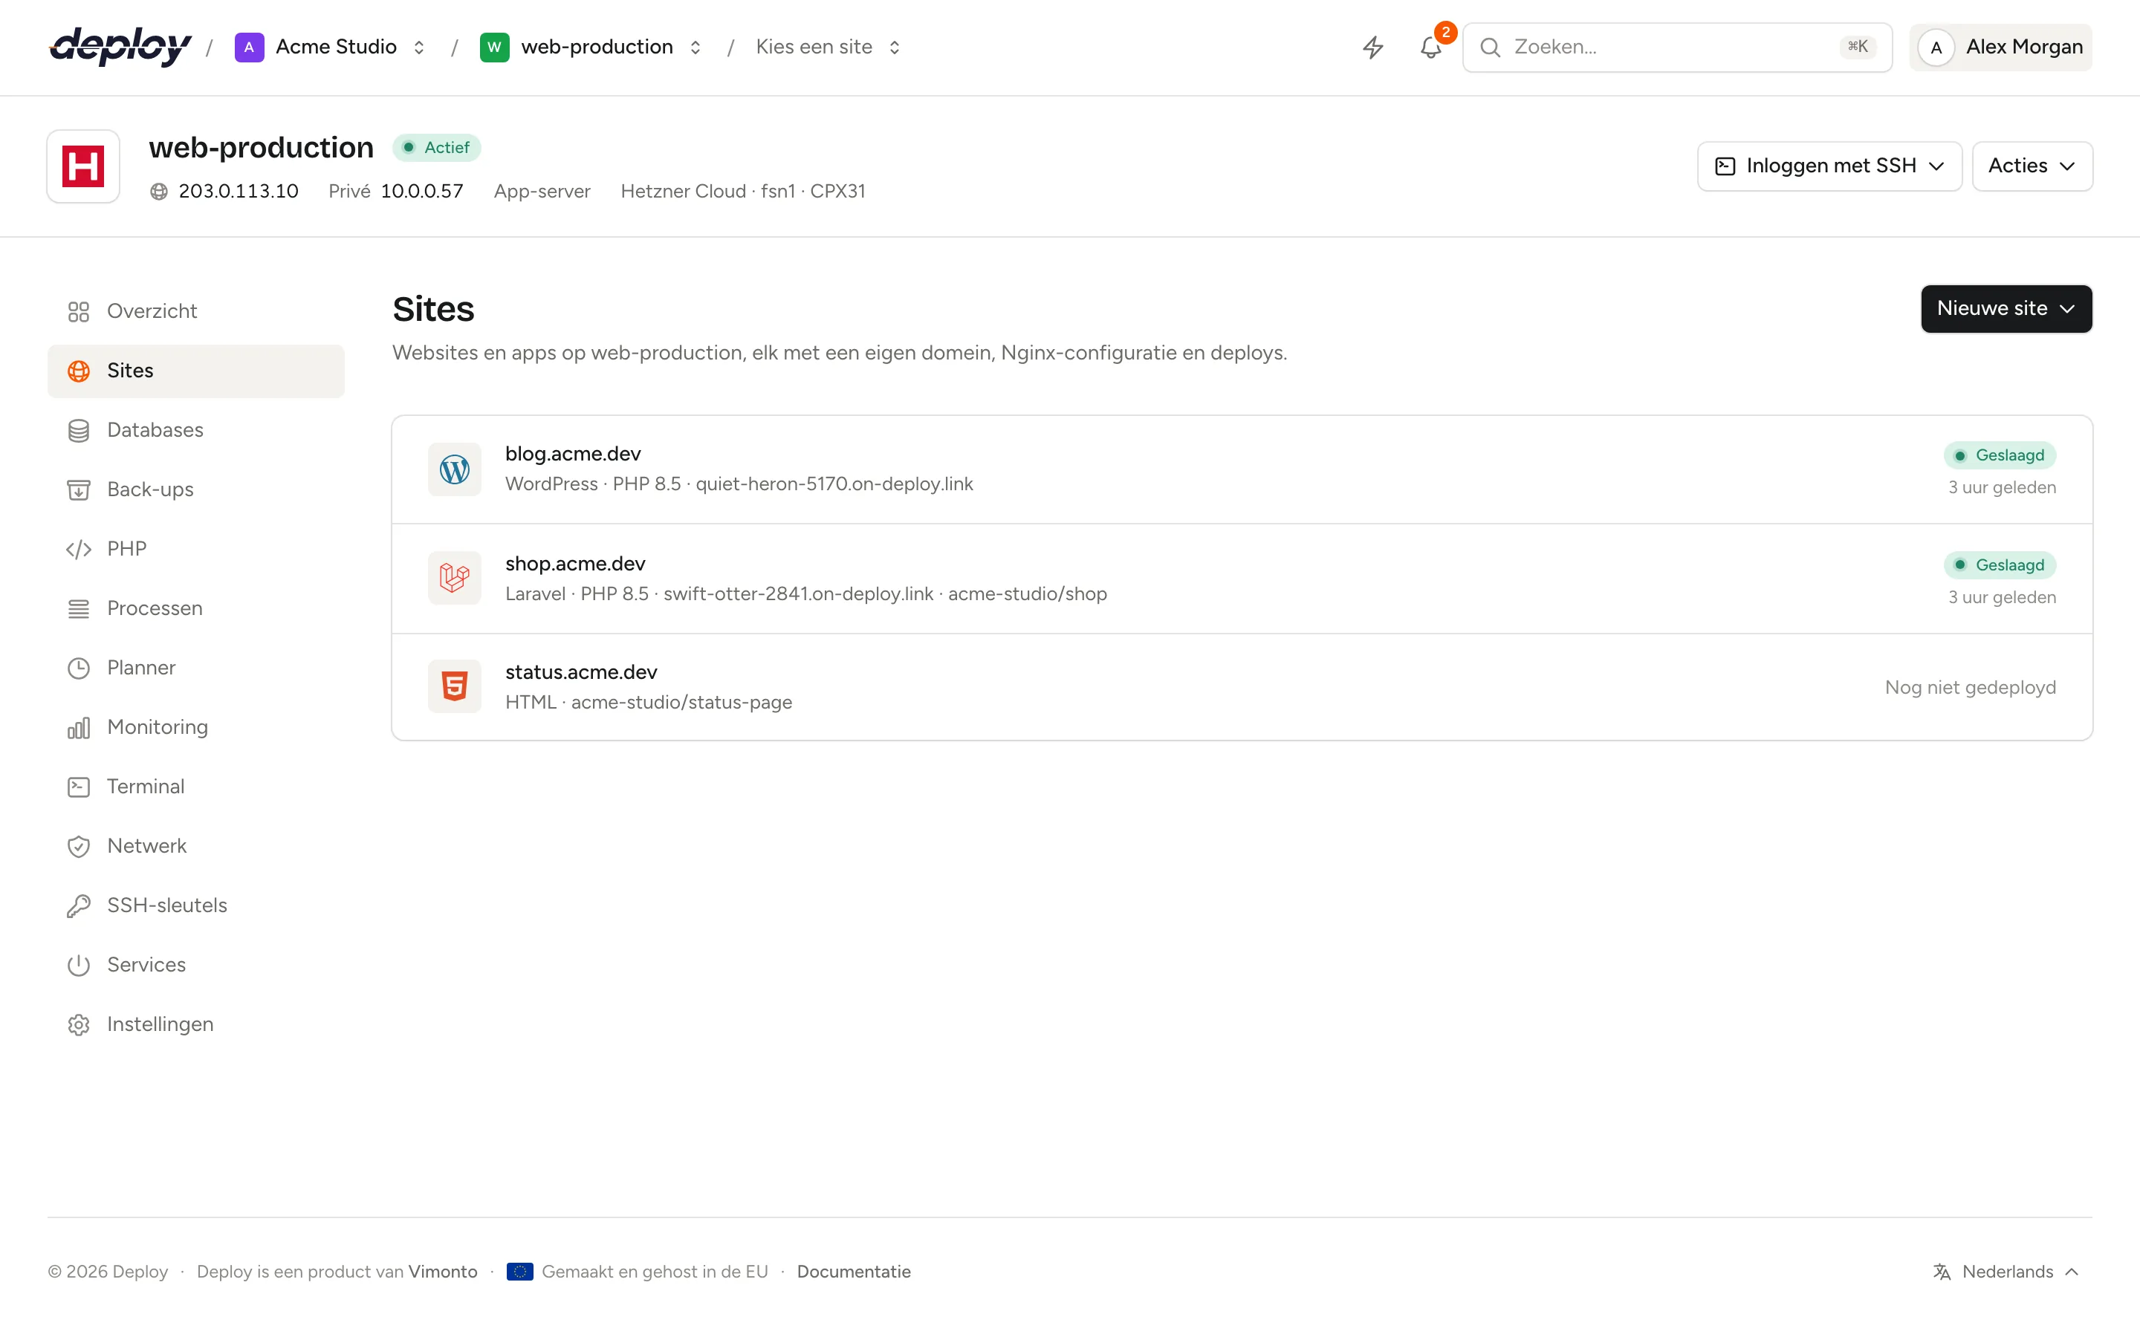Screen dimensions: 2140x1337
Task: Open the Kies een site selector
Action: 828,47
